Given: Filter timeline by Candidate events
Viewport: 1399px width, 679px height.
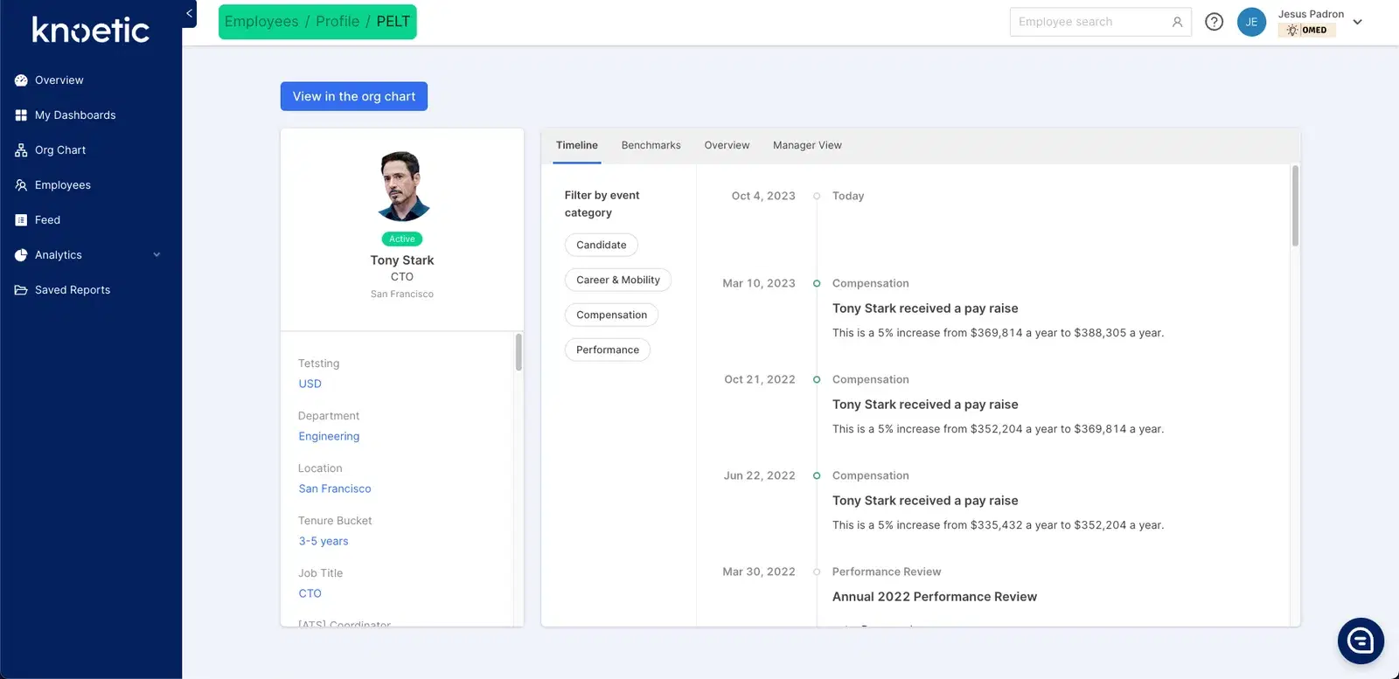Looking at the screenshot, I should point(602,245).
